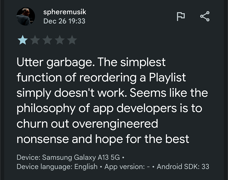Open the spheremusik profile avatar

point(26,17)
